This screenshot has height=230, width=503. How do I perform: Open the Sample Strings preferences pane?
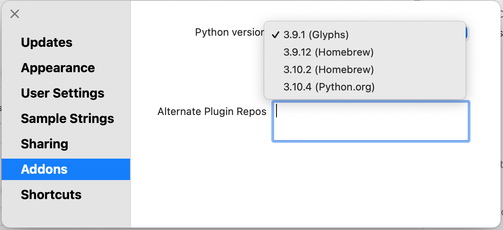(67, 119)
